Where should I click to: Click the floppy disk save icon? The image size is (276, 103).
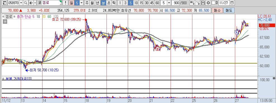203,3
